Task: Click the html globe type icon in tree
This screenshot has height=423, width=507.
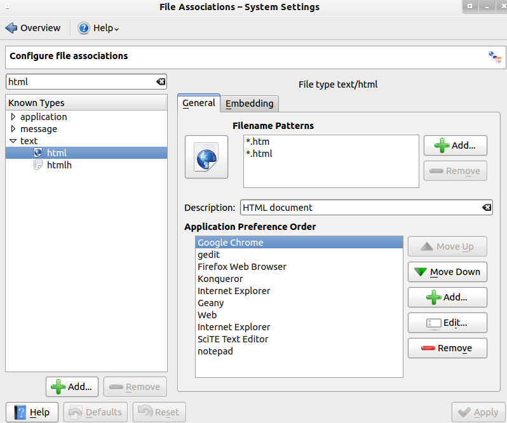Action: [38, 152]
